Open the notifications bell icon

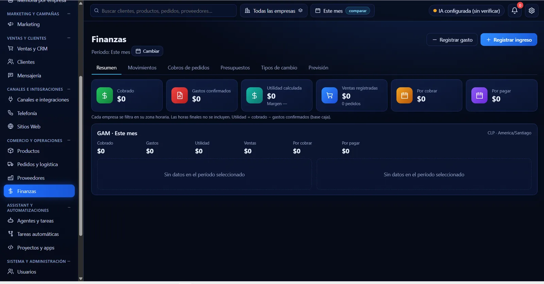click(x=515, y=11)
